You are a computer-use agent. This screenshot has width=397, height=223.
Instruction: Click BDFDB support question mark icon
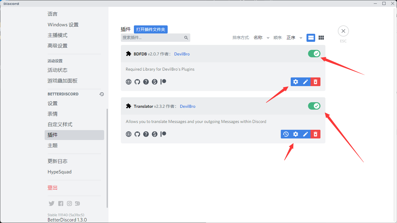click(146, 82)
